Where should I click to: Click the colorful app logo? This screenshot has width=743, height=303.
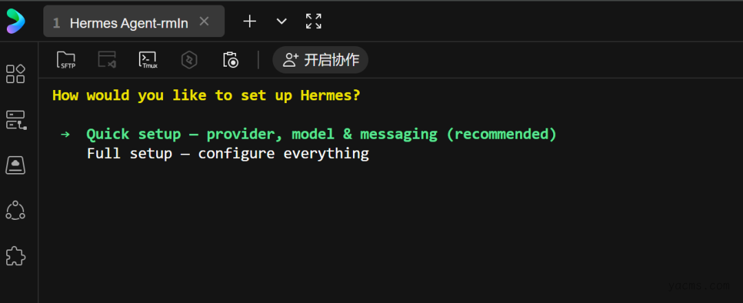click(15, 21)
